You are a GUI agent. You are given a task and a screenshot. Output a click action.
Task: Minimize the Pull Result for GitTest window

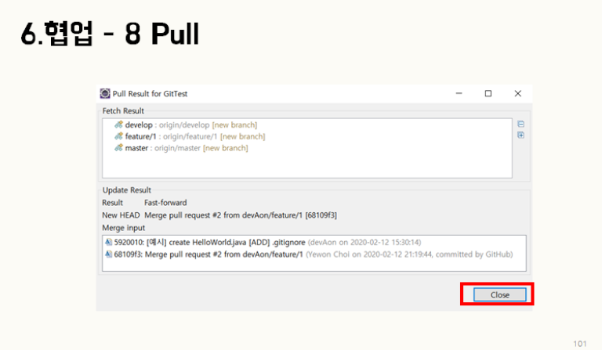coord(459,93)
